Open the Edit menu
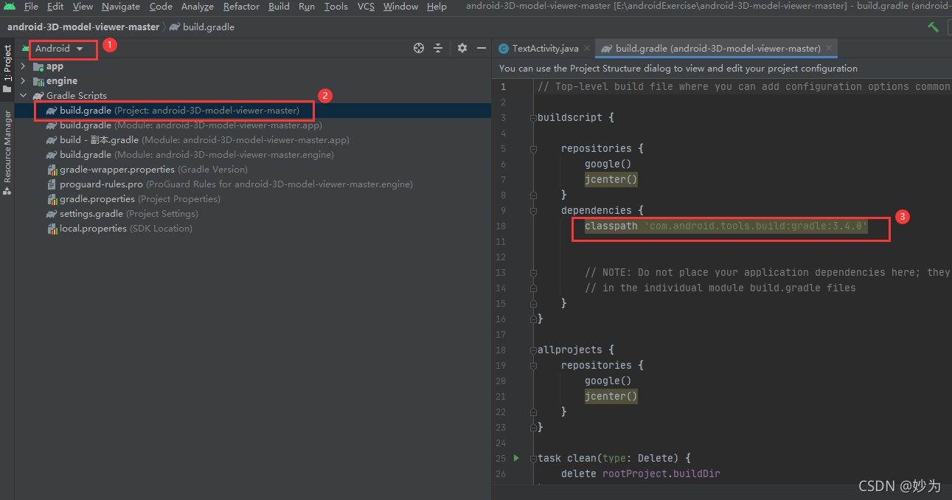This screenshot has width=952, height=500. (55, 7)
